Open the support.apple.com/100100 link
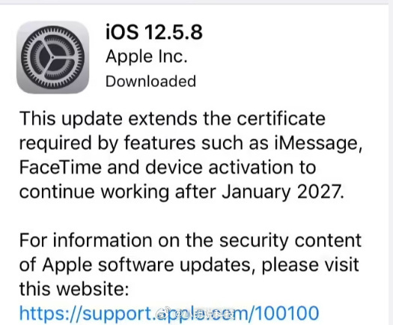This screenshot has height=325, width=393. pos(169,314)
